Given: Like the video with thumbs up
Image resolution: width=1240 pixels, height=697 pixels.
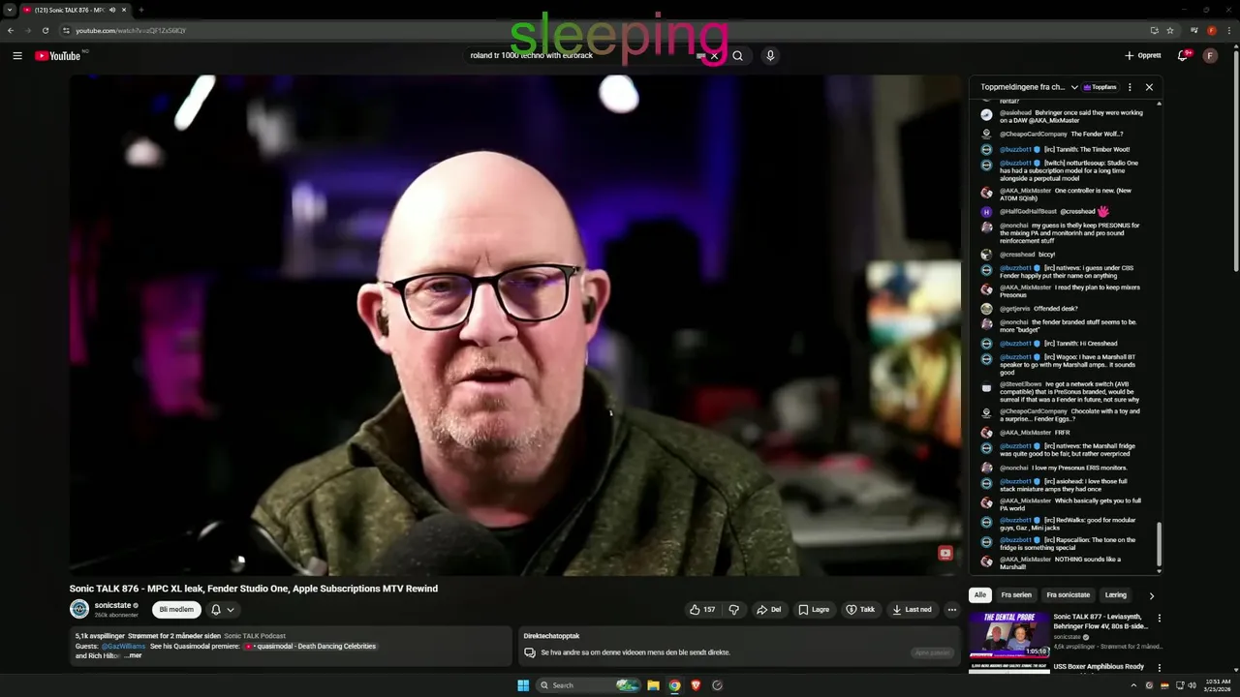Looking at the screenshot, I should pos(702,609).
